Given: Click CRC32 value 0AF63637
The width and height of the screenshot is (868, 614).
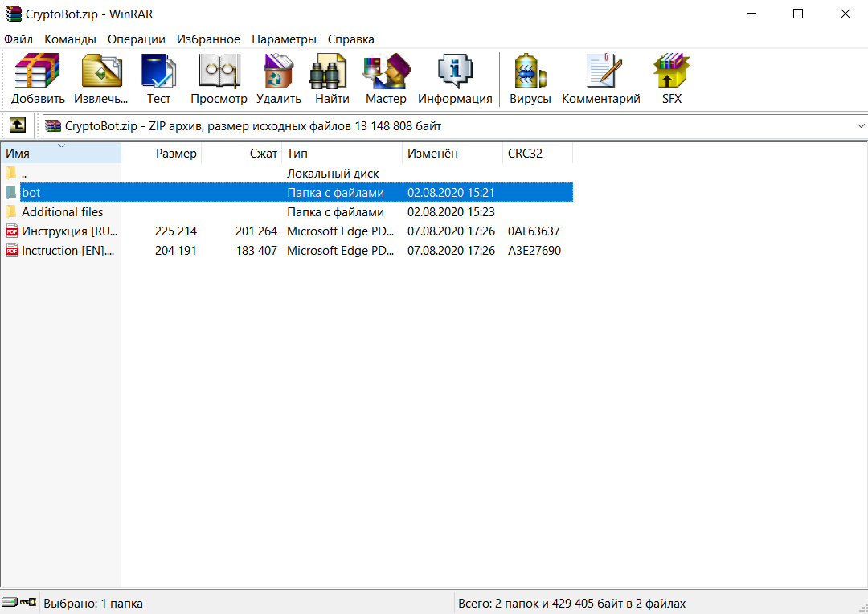Looking at the screenshot, I should point(534,231).
